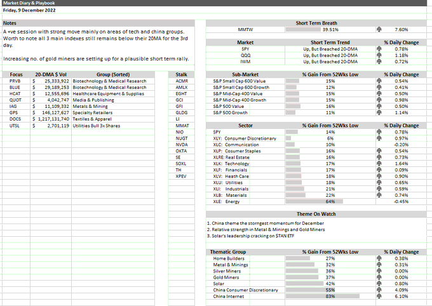Click the arrow icon for S&P Mid-Cap 400 Value
The height and width of the screenshot is (306, 432).
[379, 93]
